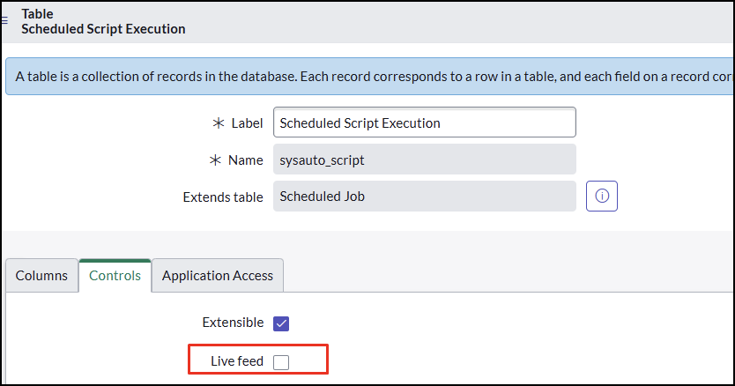The width and height of the screenshot is (735, 386).
Task: Click the sysauto_script Name field
Action: [x=424, y=160]
